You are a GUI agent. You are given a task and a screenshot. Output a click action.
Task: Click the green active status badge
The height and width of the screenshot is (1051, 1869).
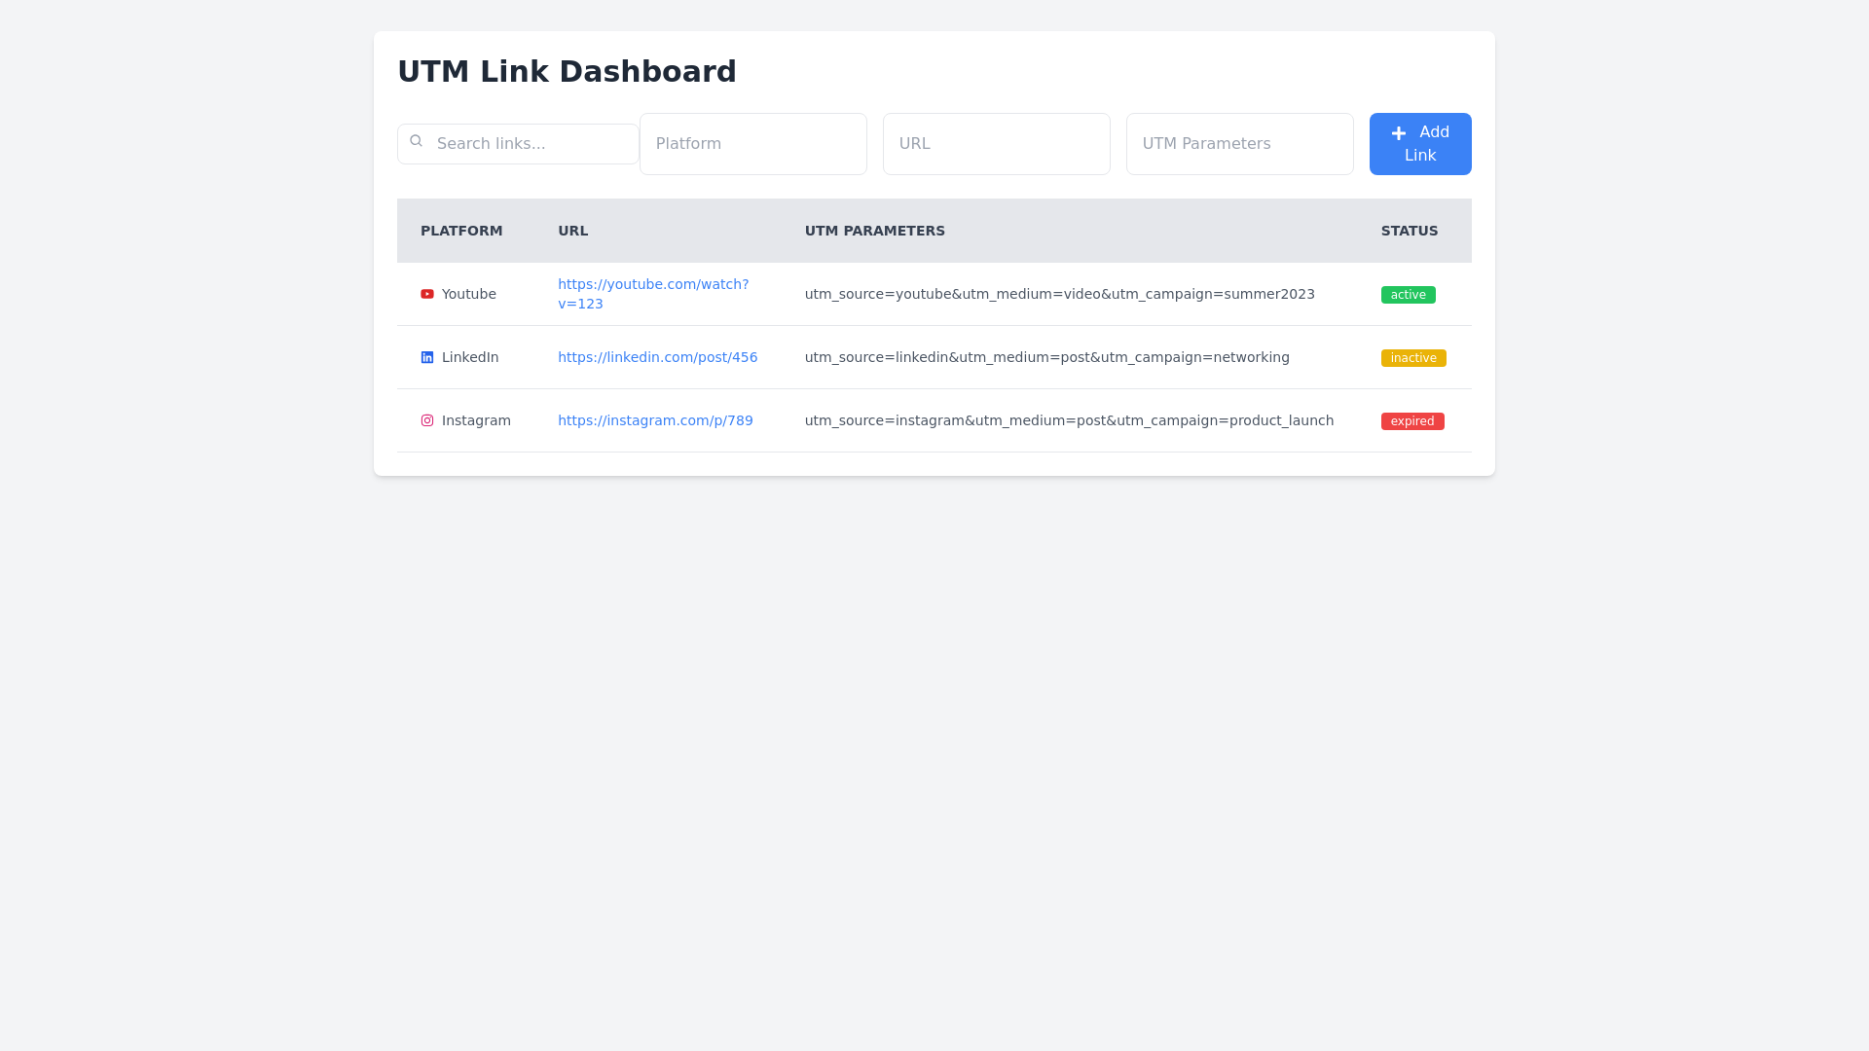pos(1408,295)
